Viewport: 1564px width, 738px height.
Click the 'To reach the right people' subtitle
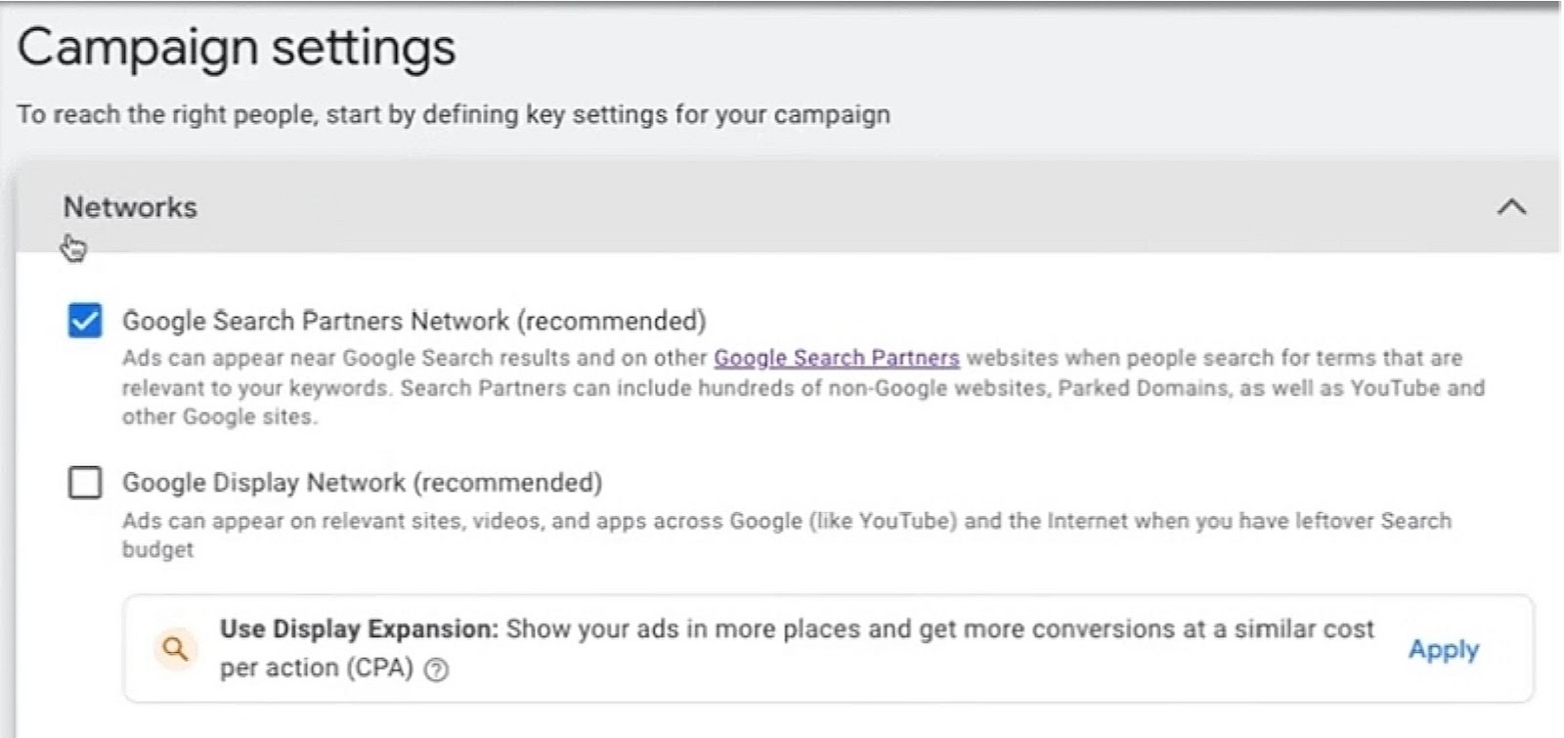click(x=453, y=114)
